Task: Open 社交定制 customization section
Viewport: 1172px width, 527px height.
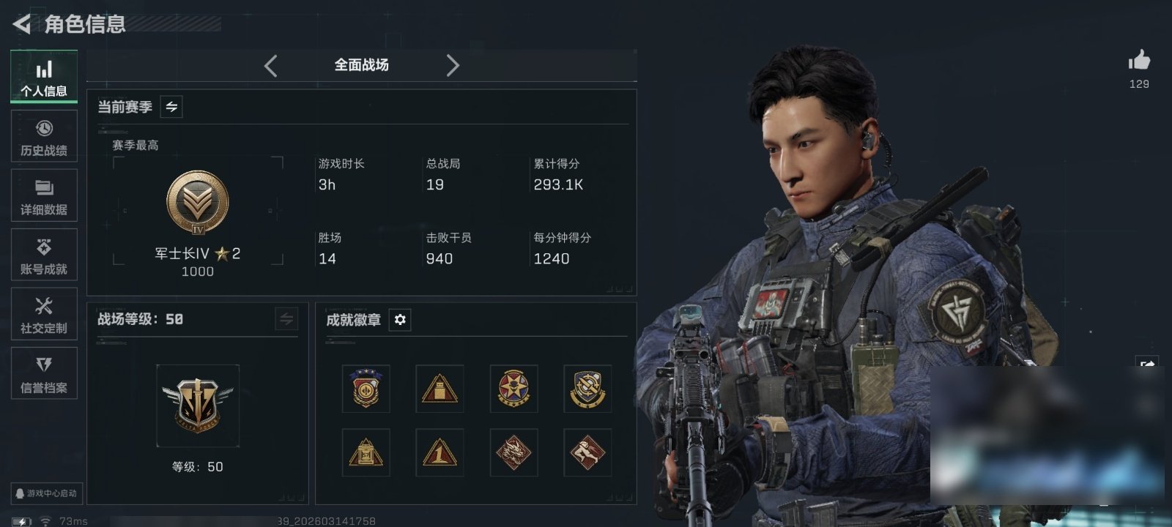Action: click(44, 315)
